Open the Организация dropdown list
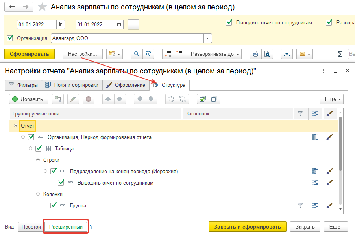The width and height of the screenshot is (355, 234). click(207, 38)
